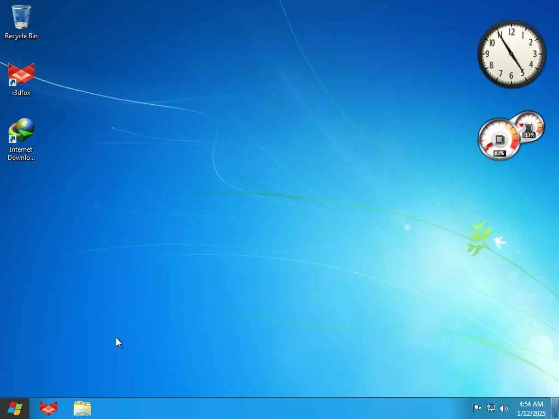
Task: Select the Internet Download Manager desktop shortcut
Action: click(21, 140)
